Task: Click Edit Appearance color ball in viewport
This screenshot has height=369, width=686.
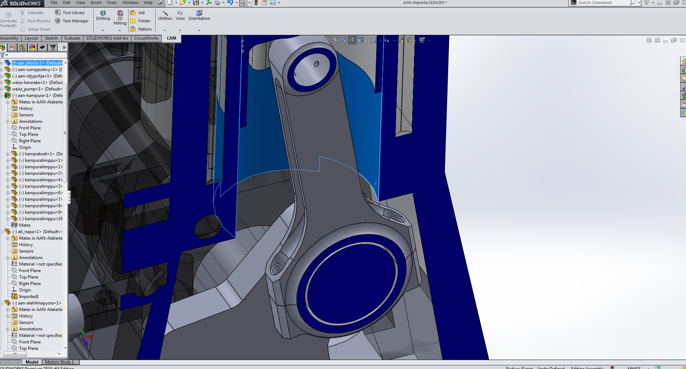Action: (401, 40)
